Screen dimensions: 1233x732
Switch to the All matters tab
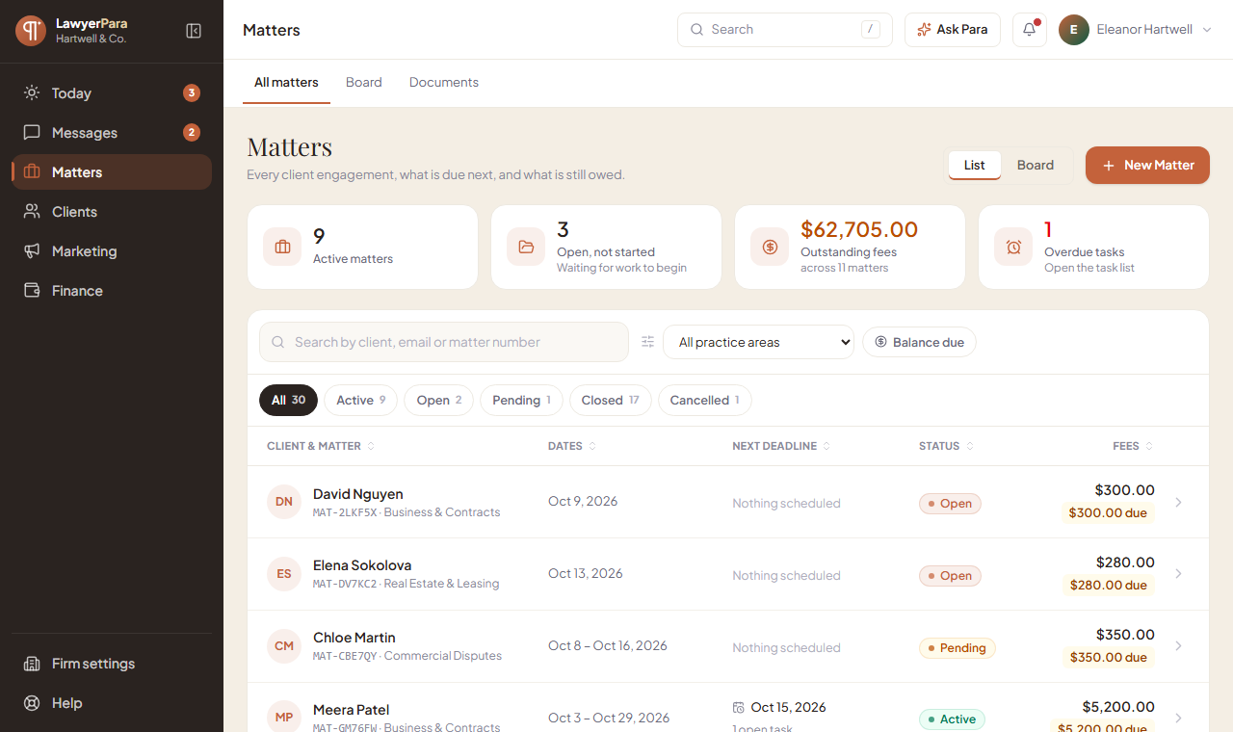286,83
